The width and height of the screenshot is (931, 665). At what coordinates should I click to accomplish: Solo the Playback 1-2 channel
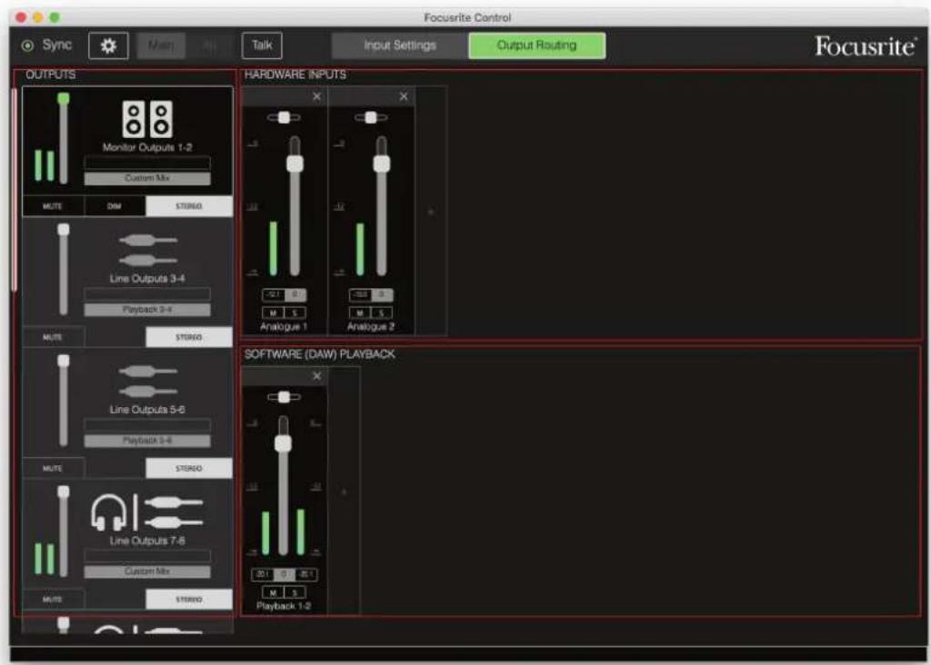click(x=295, y=592)
